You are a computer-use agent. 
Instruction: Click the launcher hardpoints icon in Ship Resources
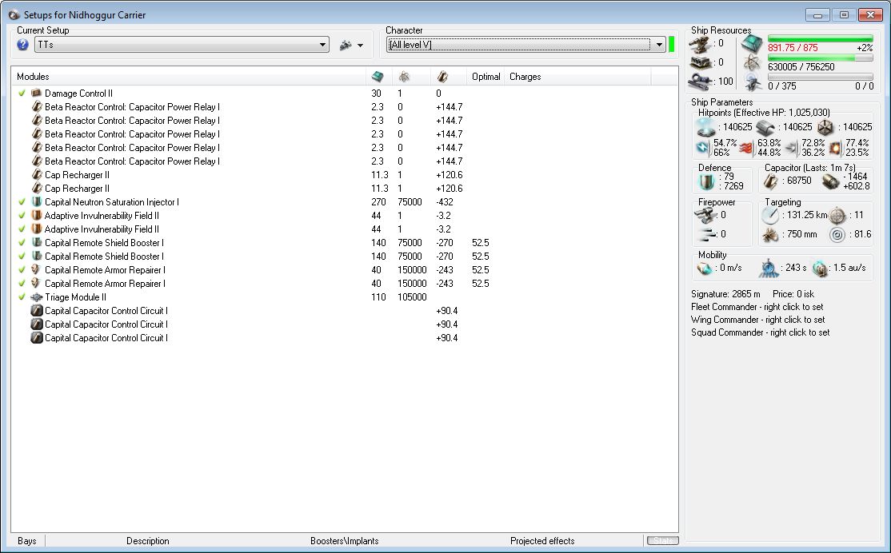[701, 62]
